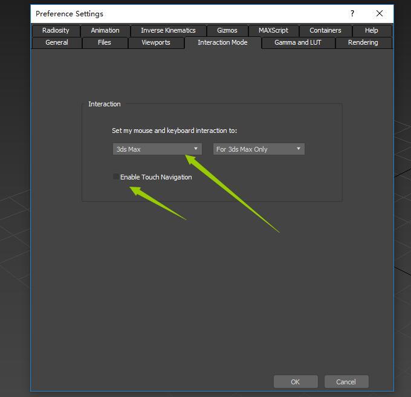Click the Interaction Mode tab

click(222, 43)
